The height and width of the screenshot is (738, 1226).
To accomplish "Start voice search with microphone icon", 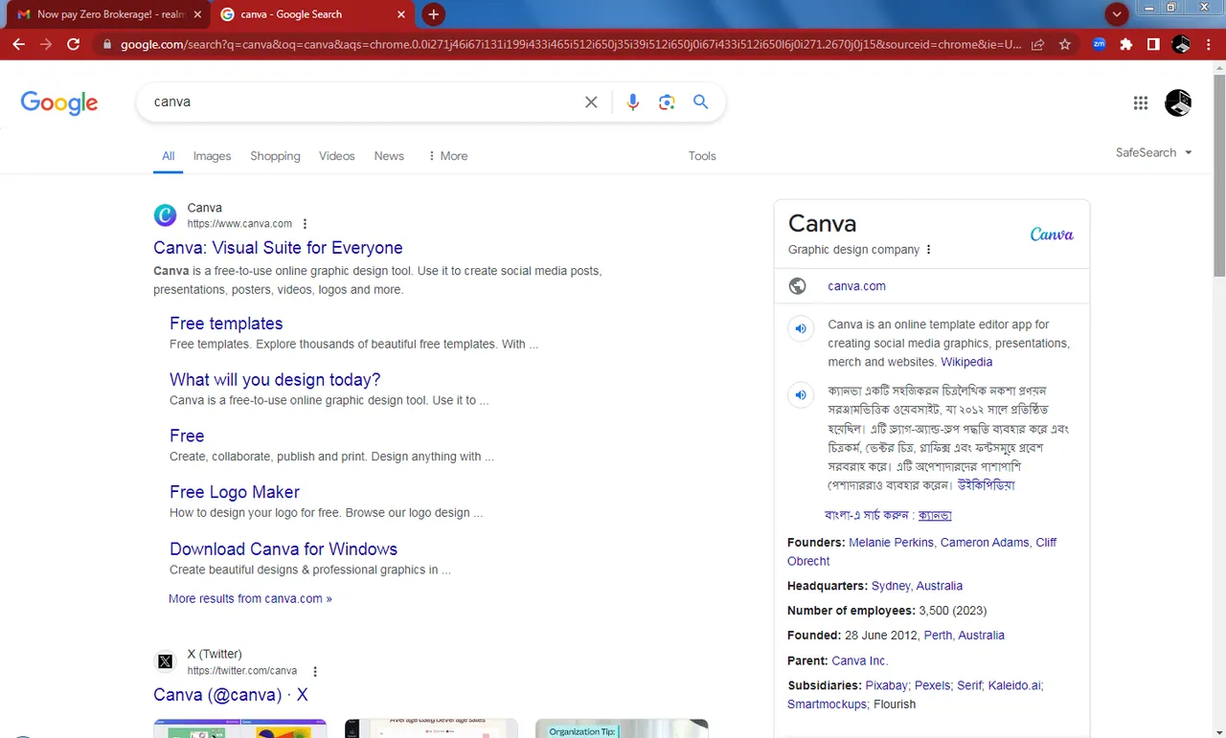I will [x=632, y=102].
